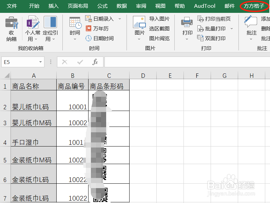Select row 3 header
The image size is (270, 203).
(5, 119)
